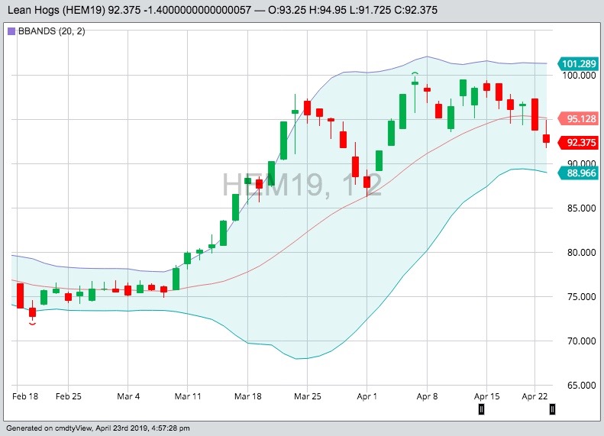This screenshot has height=436, width=604.
Task: Click the Mar 25 date axis label
Action: (306, 397)
